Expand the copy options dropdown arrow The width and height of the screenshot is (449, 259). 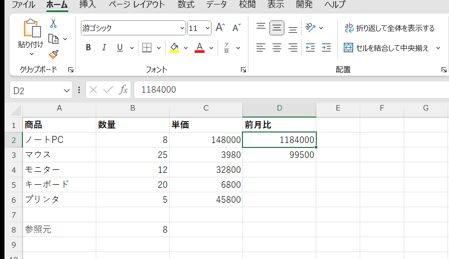(65, 39)
